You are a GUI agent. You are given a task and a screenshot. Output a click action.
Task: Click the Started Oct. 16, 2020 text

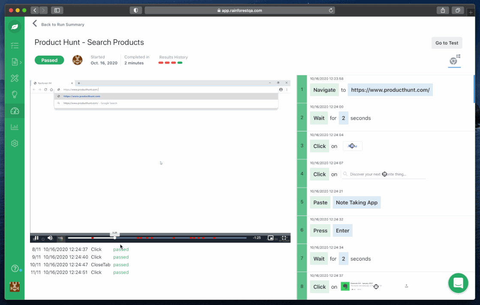coord(104,60)
